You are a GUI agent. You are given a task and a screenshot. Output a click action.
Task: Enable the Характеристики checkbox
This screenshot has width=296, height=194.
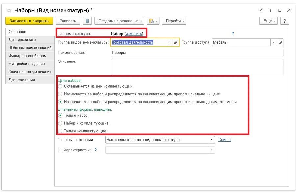[x=60, y=150]
